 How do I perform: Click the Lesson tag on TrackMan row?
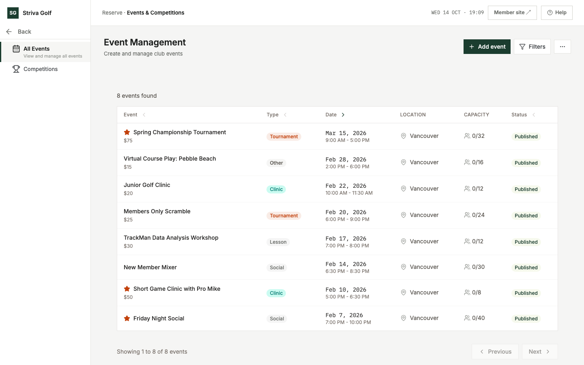click(278, 242)
